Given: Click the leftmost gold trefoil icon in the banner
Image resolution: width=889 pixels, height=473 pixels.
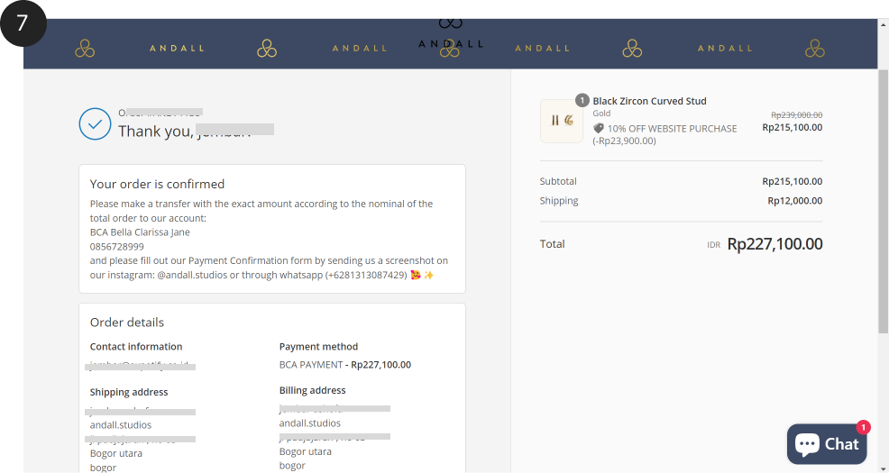Looking at the screenshot, I should click(x=85, y=48).
